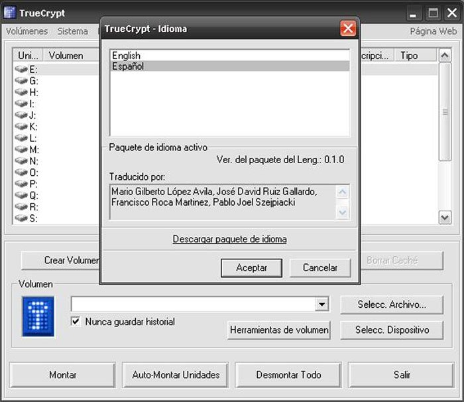The width and height of the screenshot is (464, 402).
Task: Click the volume path input field
Action: click(x=194, y=304)
